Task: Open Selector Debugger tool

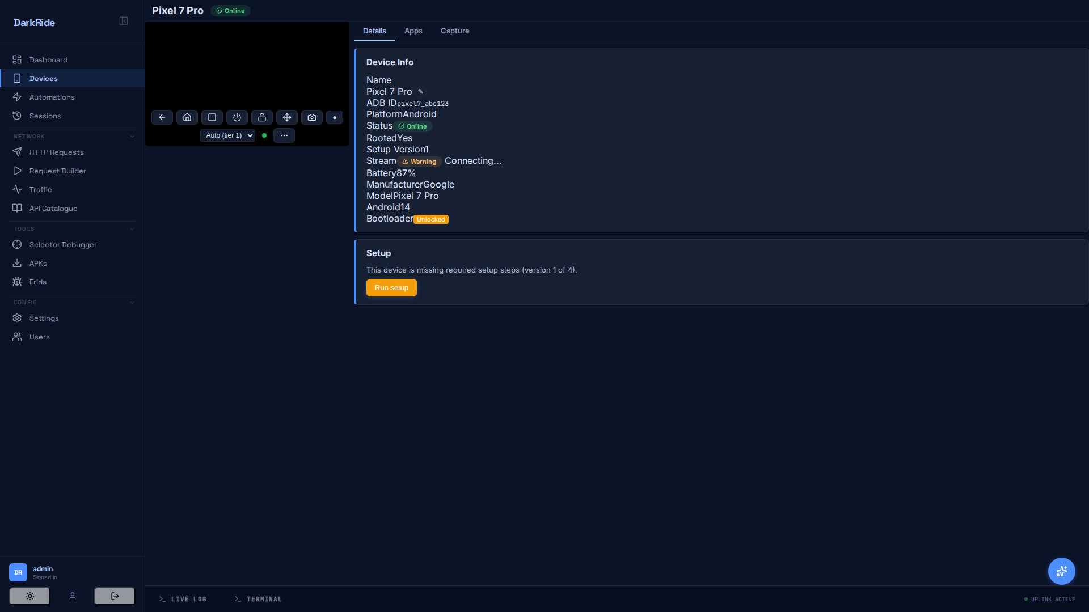Action: 73,244
